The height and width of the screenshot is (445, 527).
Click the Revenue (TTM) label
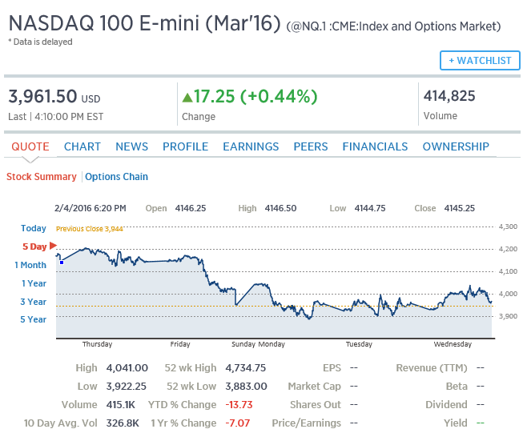click(432, 368)
